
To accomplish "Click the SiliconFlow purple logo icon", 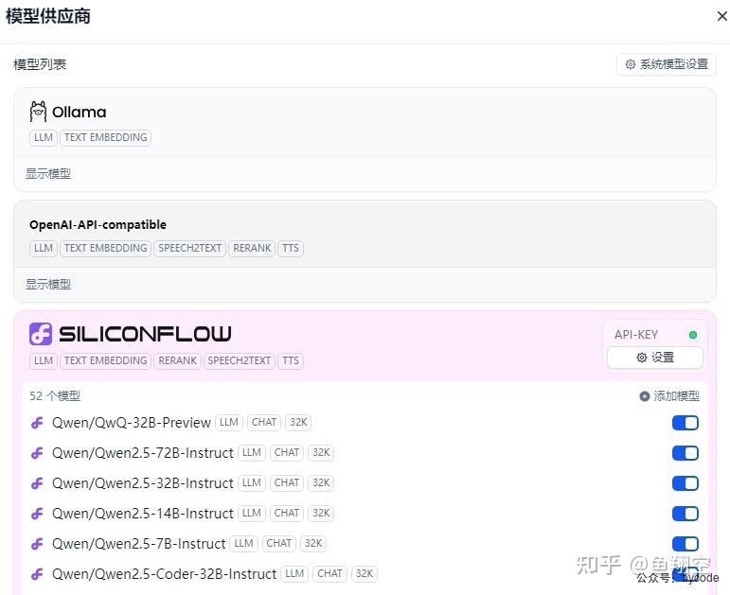I will (41, 334).
